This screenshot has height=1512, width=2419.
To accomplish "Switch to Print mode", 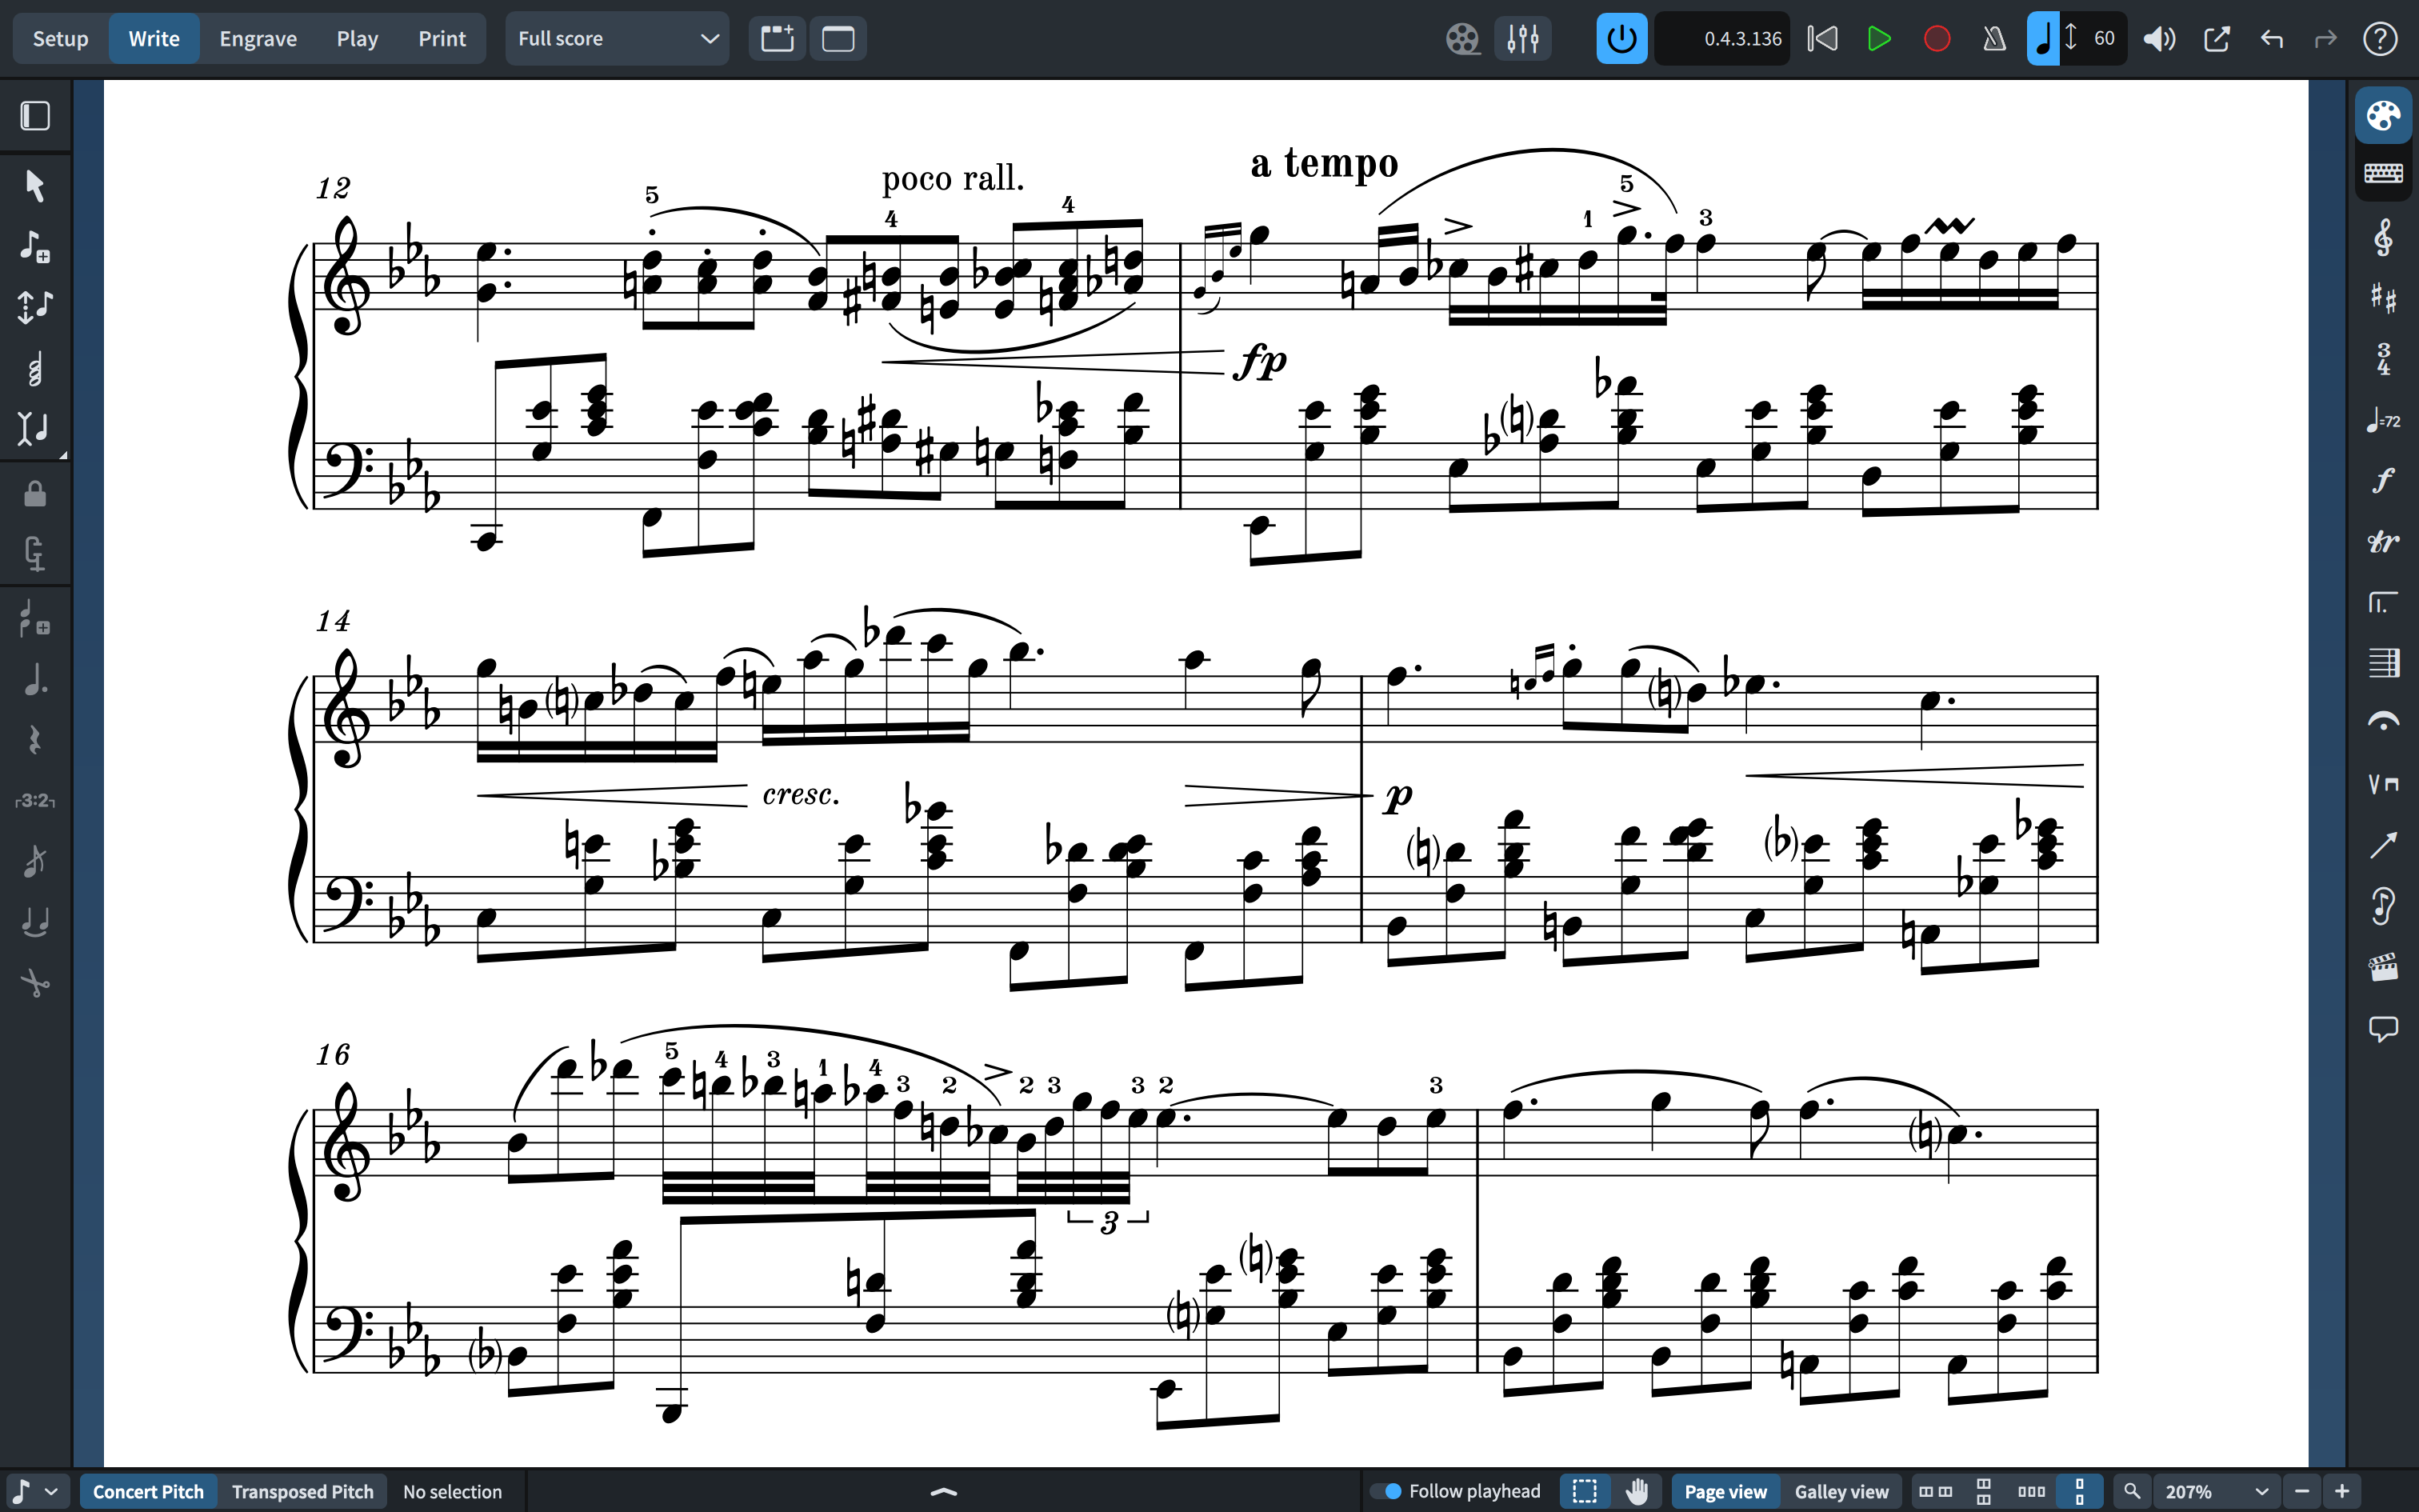I will point(442,38).
